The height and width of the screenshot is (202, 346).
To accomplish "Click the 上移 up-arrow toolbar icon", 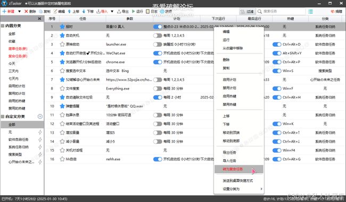I will click(70, 11).
